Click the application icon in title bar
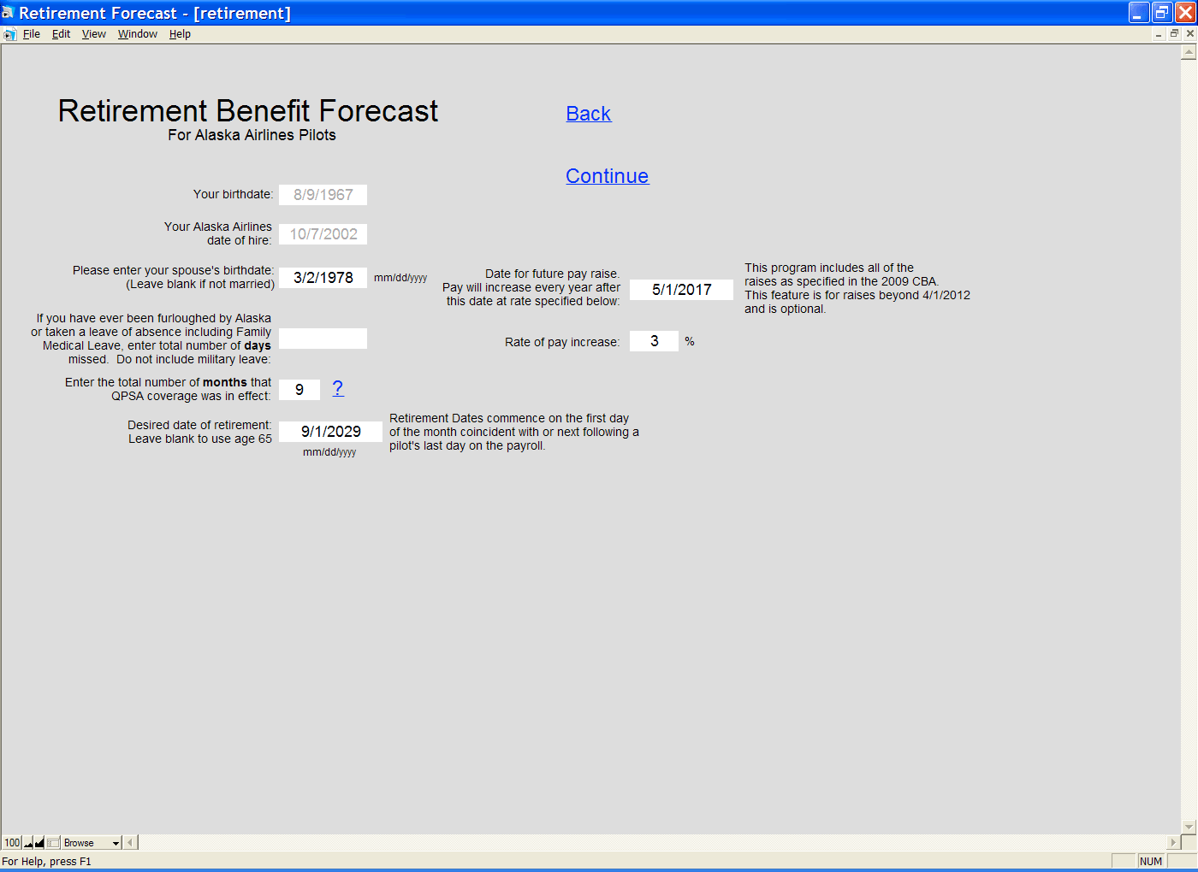 (9, 13)
